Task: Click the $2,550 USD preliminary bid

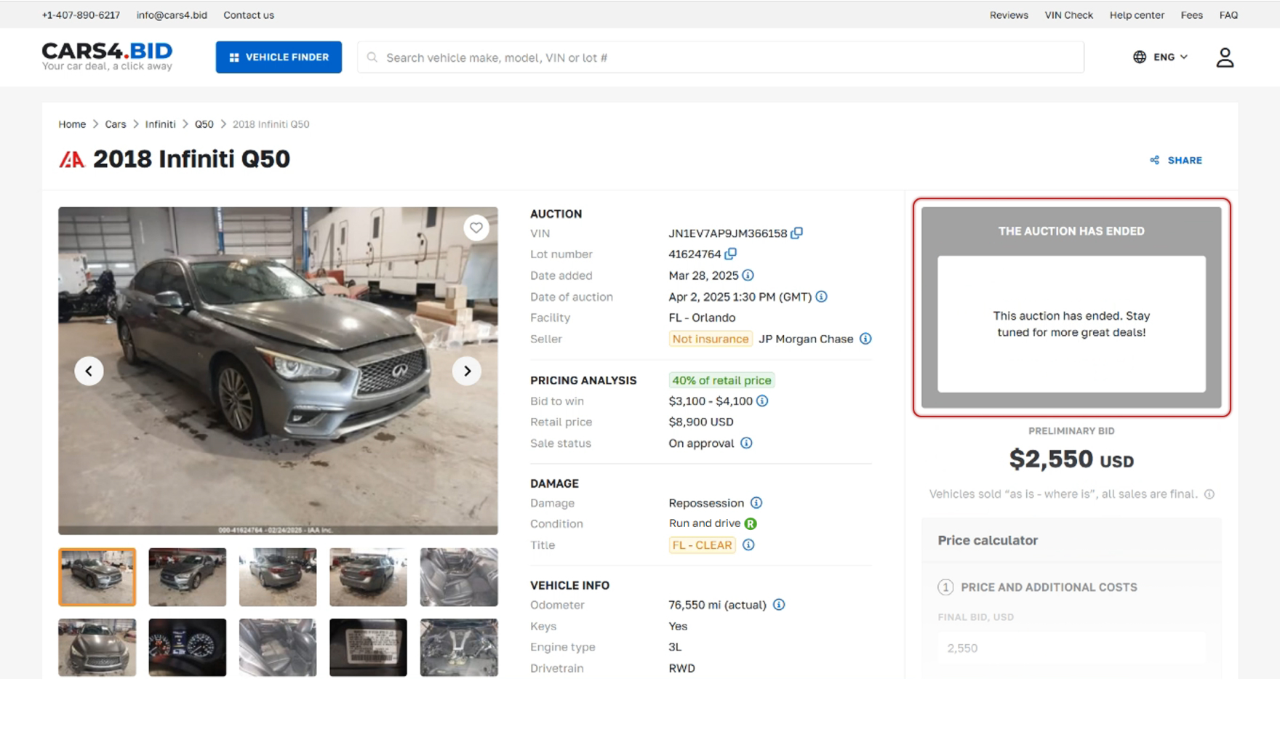Action: click(1071, 459)
